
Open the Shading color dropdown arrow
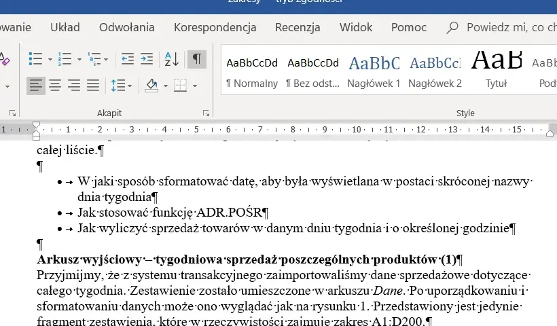(166, 86)
